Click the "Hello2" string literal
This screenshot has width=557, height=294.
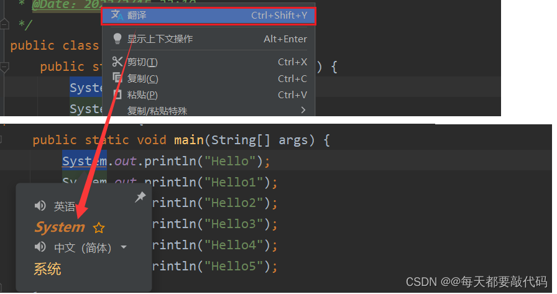pyautogui.click(x=233, y=203)
